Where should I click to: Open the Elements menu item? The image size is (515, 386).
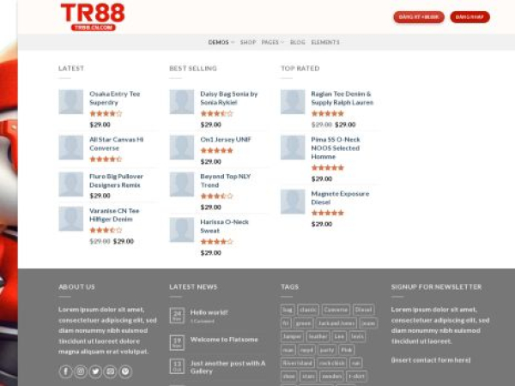tap(325, 42)
